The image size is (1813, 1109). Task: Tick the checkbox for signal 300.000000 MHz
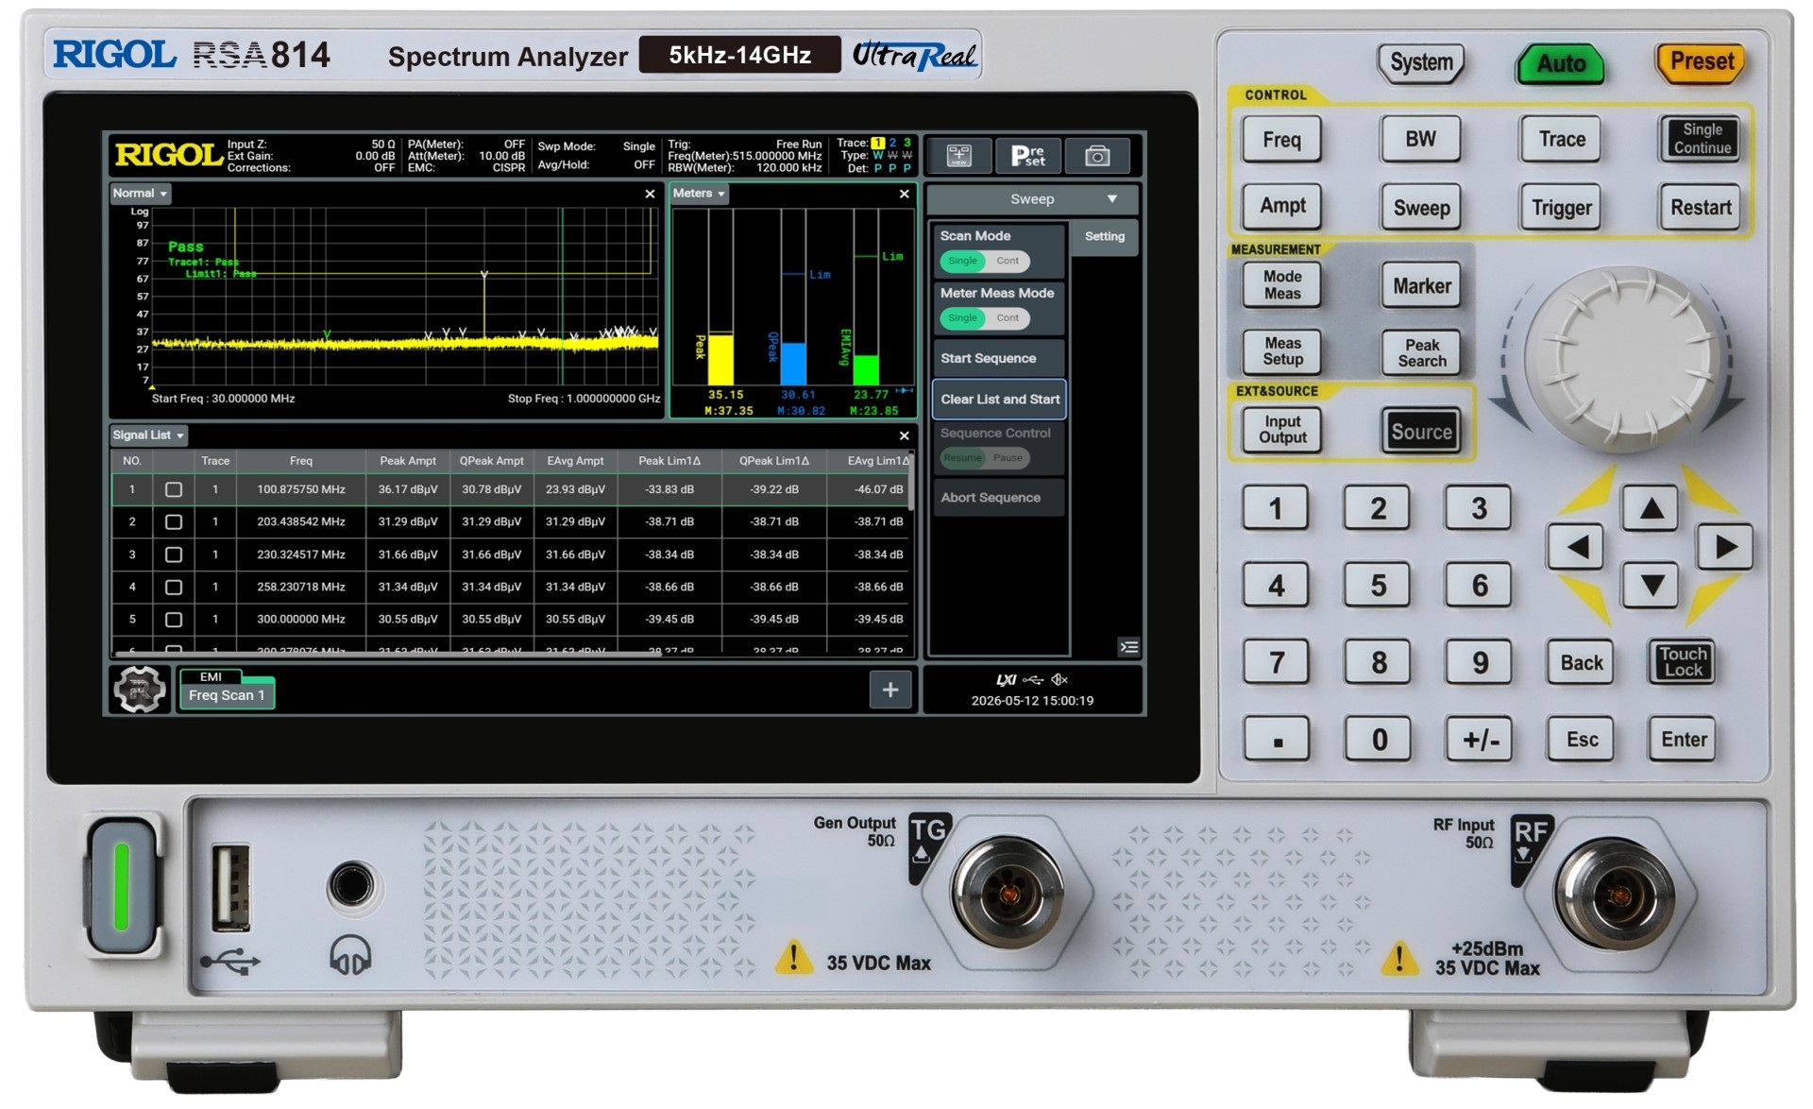(x=174, y=620)
